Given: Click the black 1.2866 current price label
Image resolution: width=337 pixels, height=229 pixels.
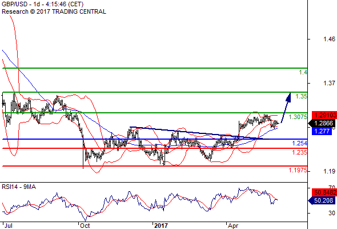Looking at the screenshot, I should pyautogui.click(x=322, y=123).
